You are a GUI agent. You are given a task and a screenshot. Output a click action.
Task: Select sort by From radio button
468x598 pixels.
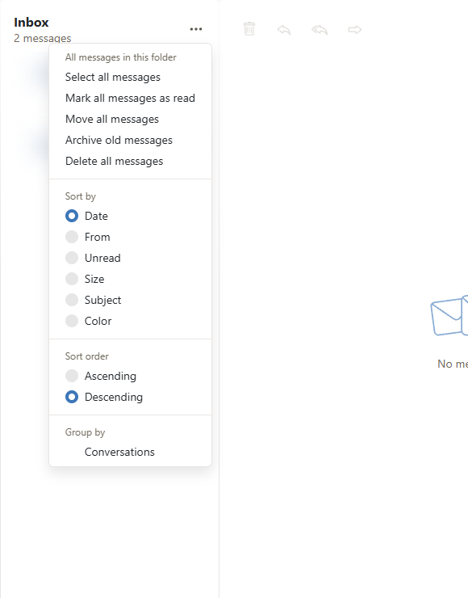(x=72, y=237)
